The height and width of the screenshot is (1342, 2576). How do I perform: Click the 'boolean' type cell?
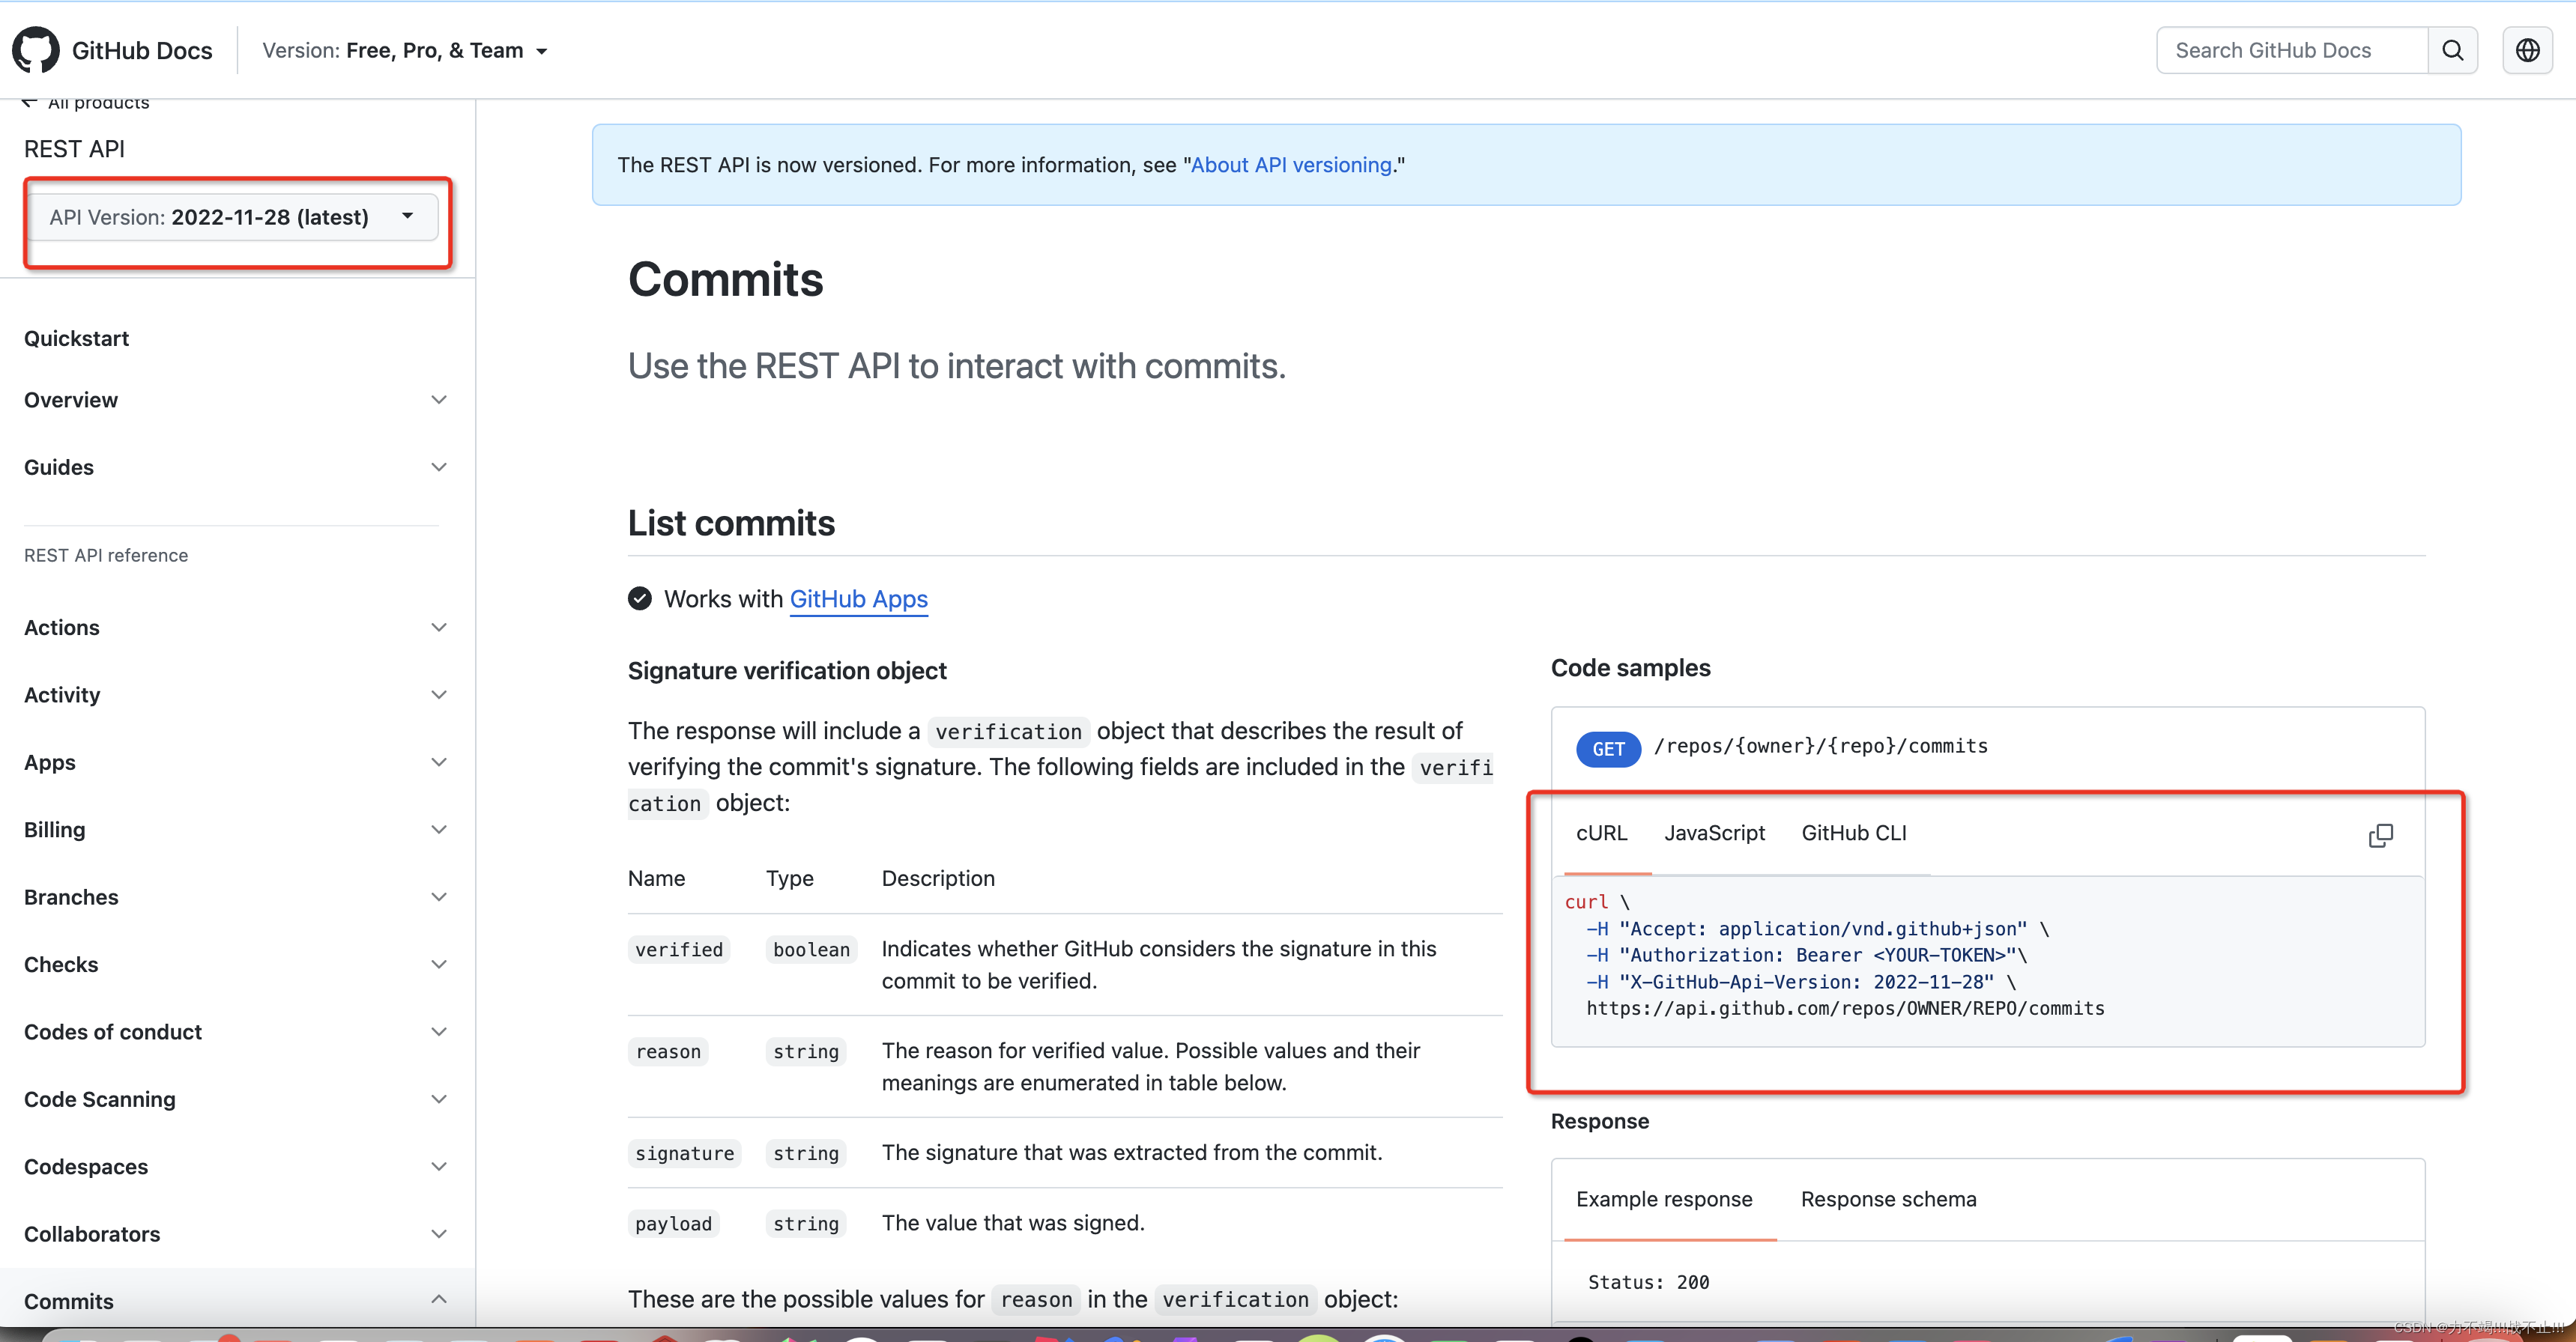(x=811, y=950)
